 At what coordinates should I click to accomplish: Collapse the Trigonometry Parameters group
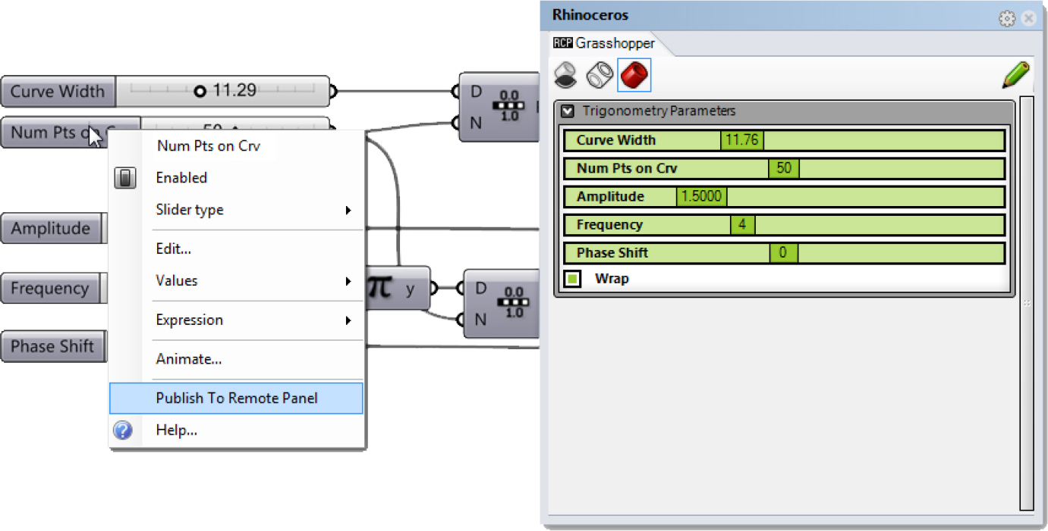[568, 111]
